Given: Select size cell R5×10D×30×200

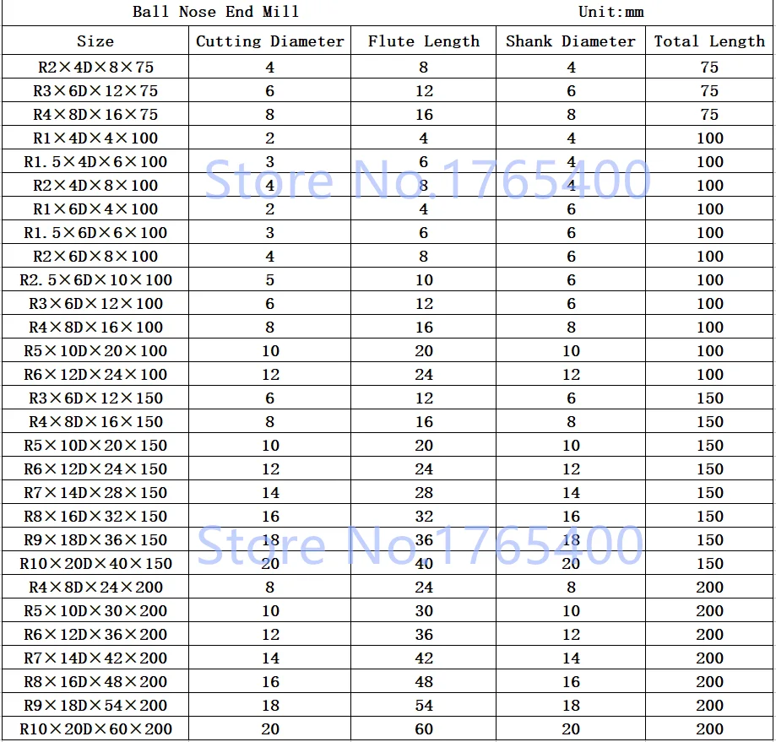Looking at the screenshot, I should [95, 611].
